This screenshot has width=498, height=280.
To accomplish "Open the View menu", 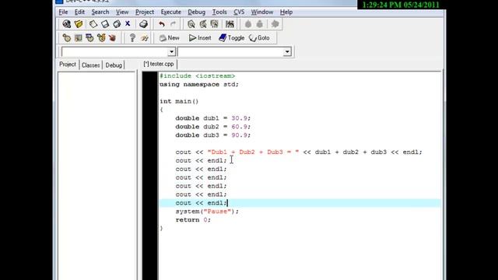I will [x=122, y=12].
